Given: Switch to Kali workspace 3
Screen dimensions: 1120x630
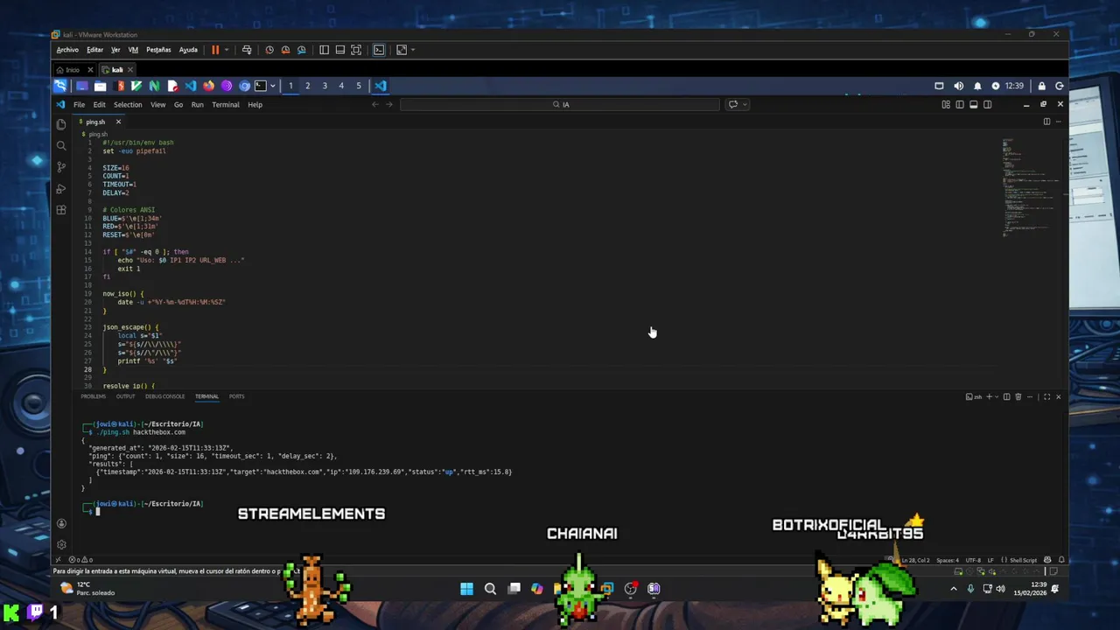Looking at the screenshot, I should (325, 86).
